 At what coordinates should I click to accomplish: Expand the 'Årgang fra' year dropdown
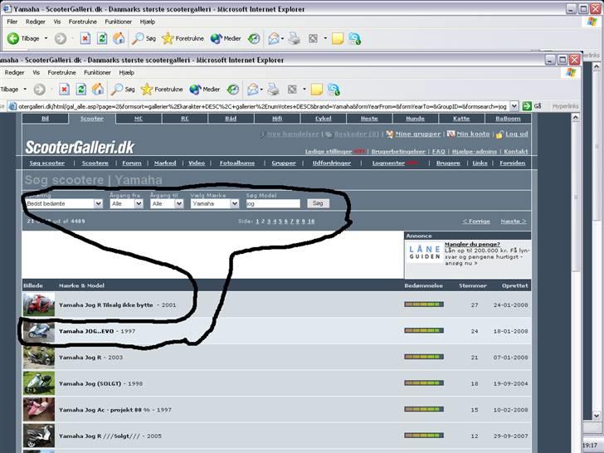[x=126, y=203]
